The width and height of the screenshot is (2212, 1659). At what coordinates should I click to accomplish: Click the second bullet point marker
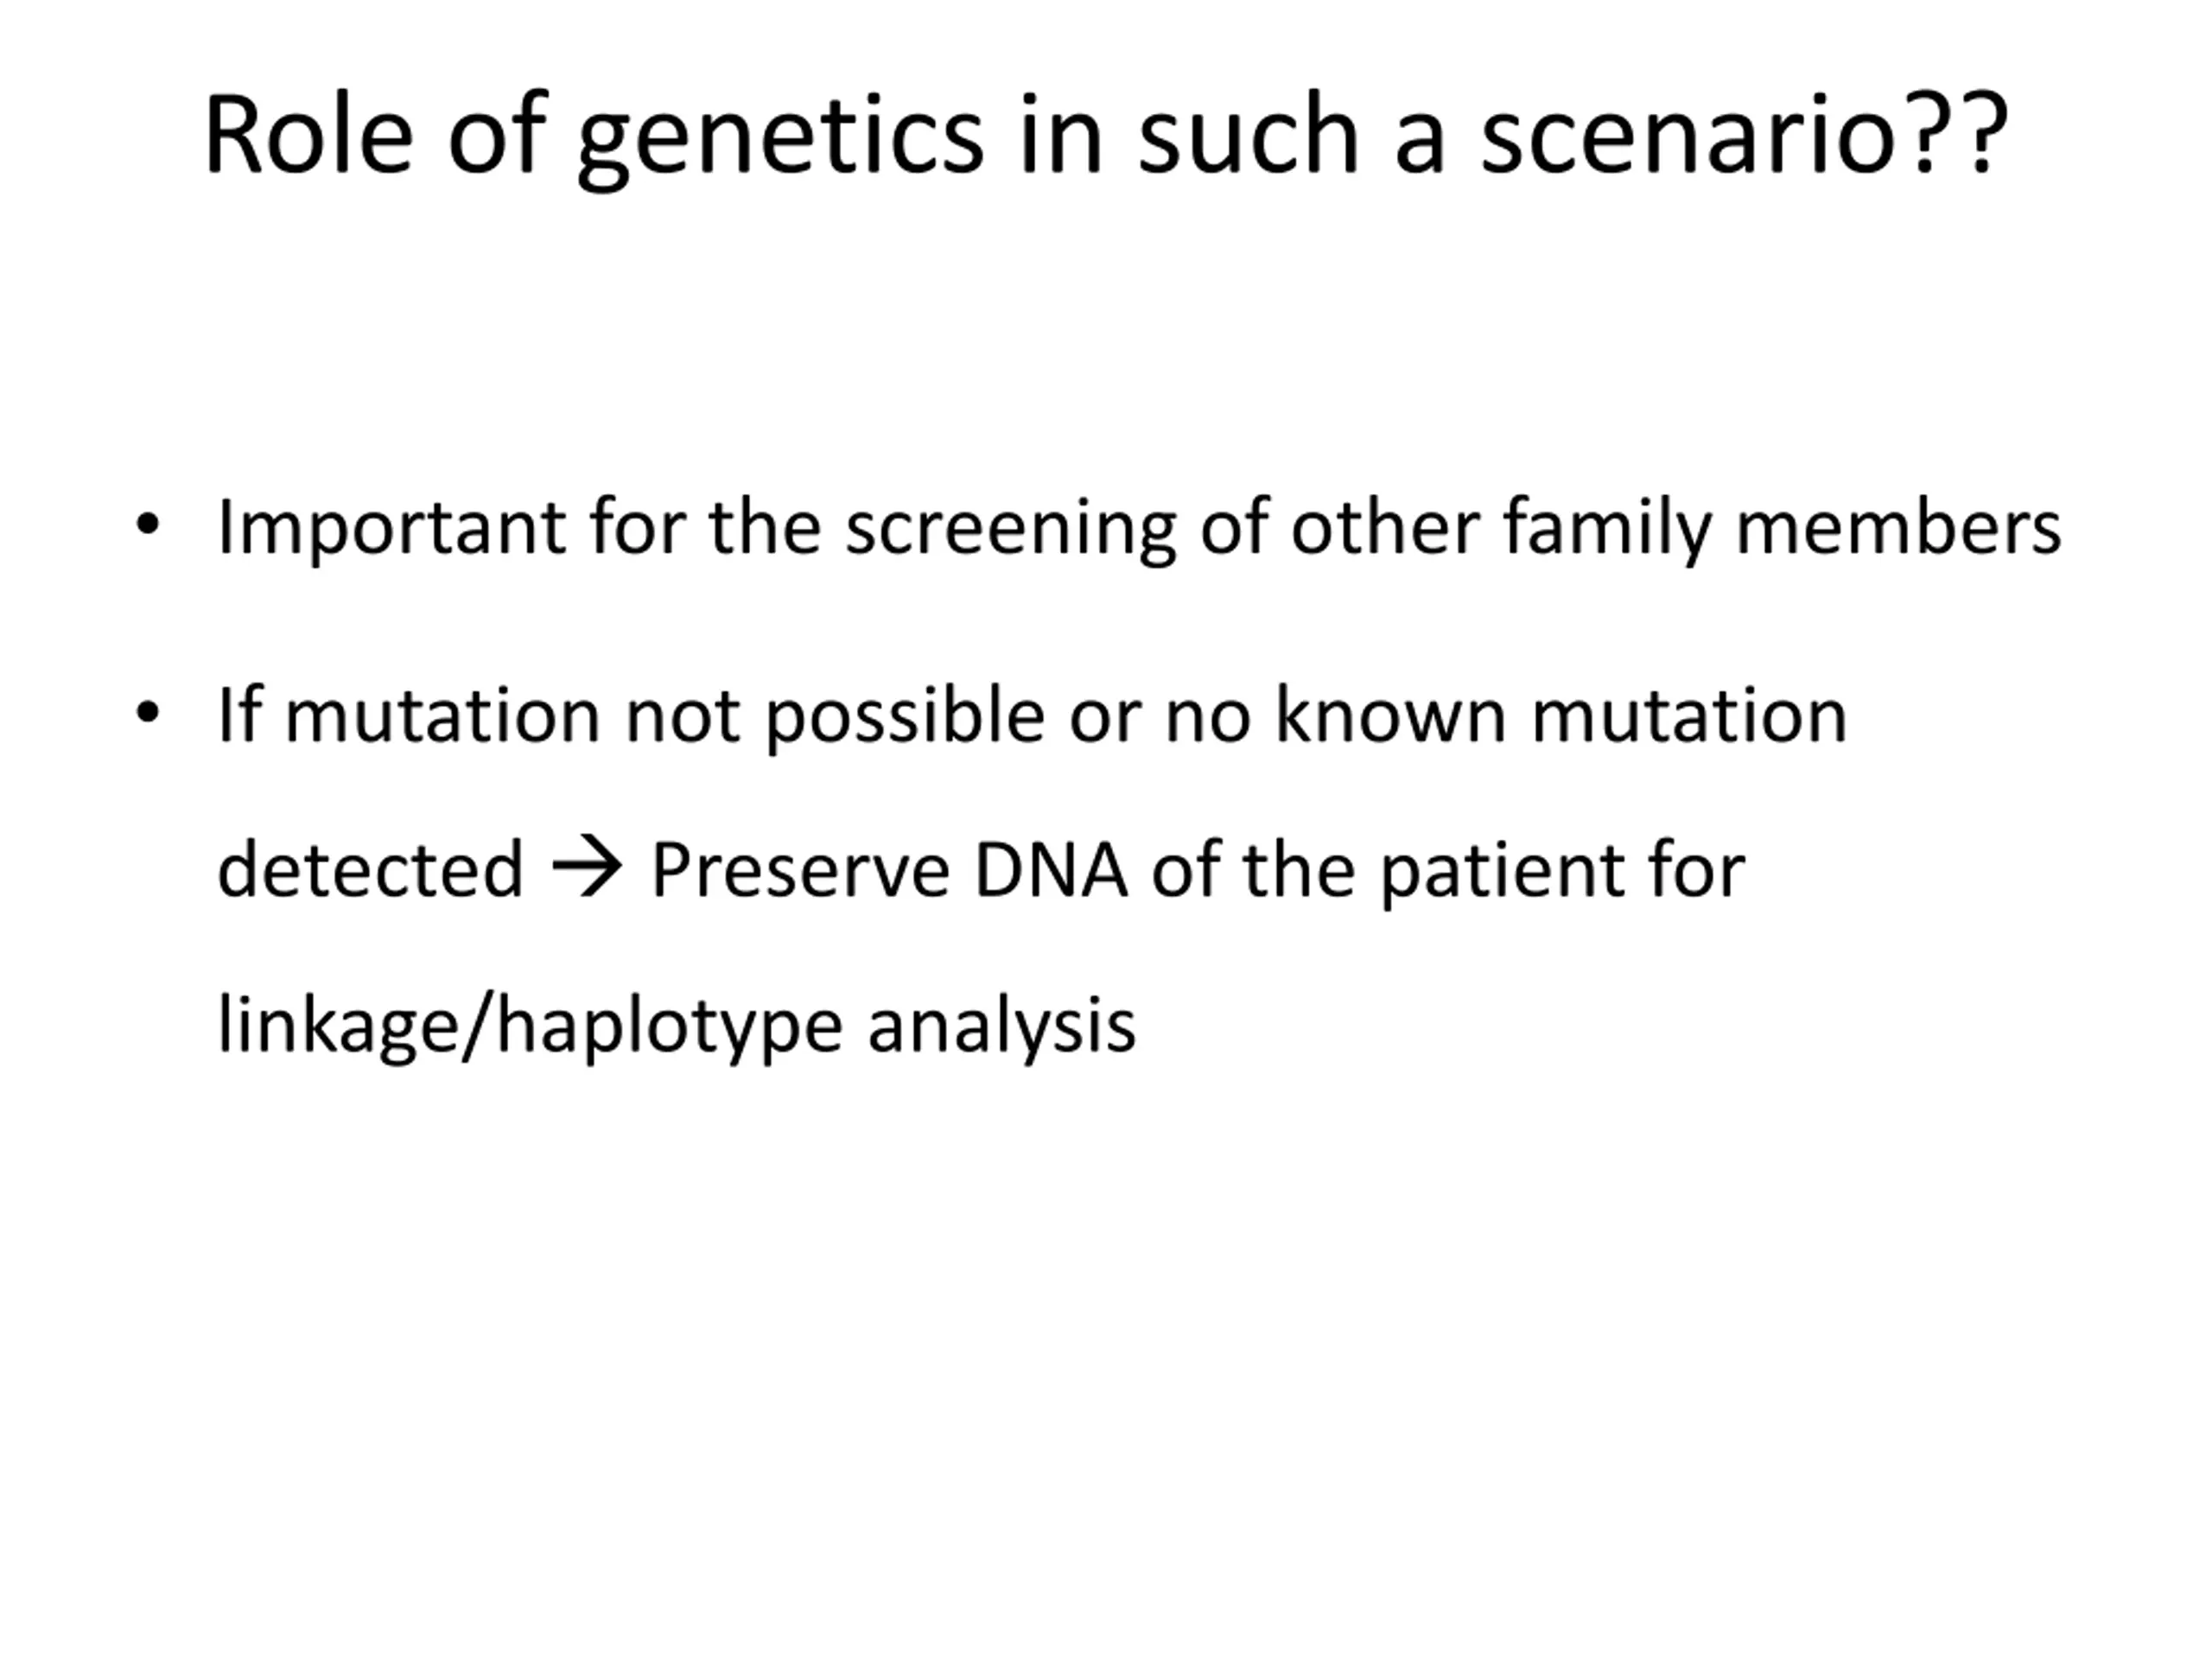point(147,713)
